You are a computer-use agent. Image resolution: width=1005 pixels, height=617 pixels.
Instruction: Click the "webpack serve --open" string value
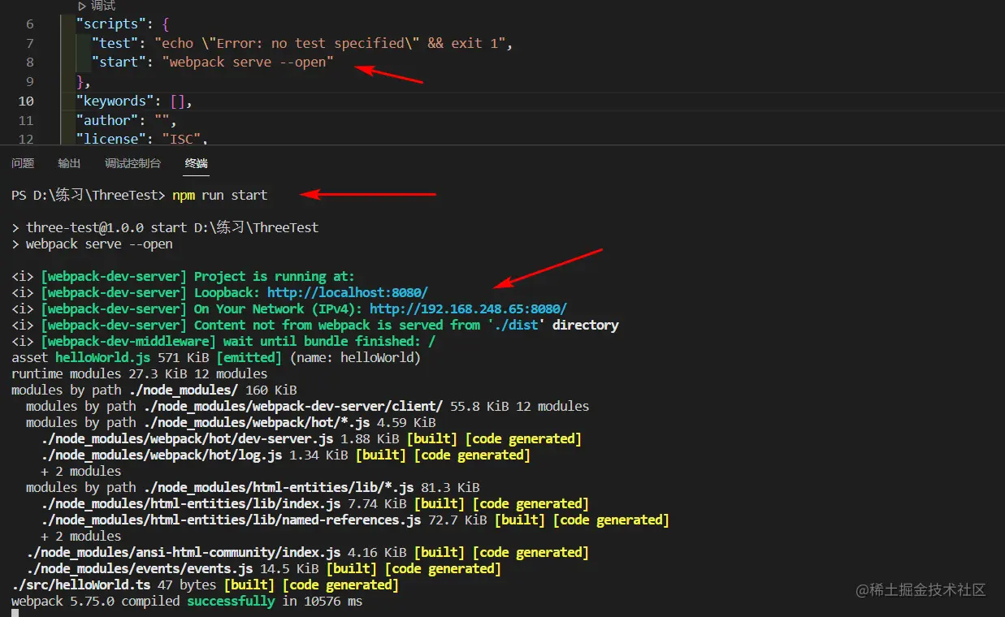point(248,62)
